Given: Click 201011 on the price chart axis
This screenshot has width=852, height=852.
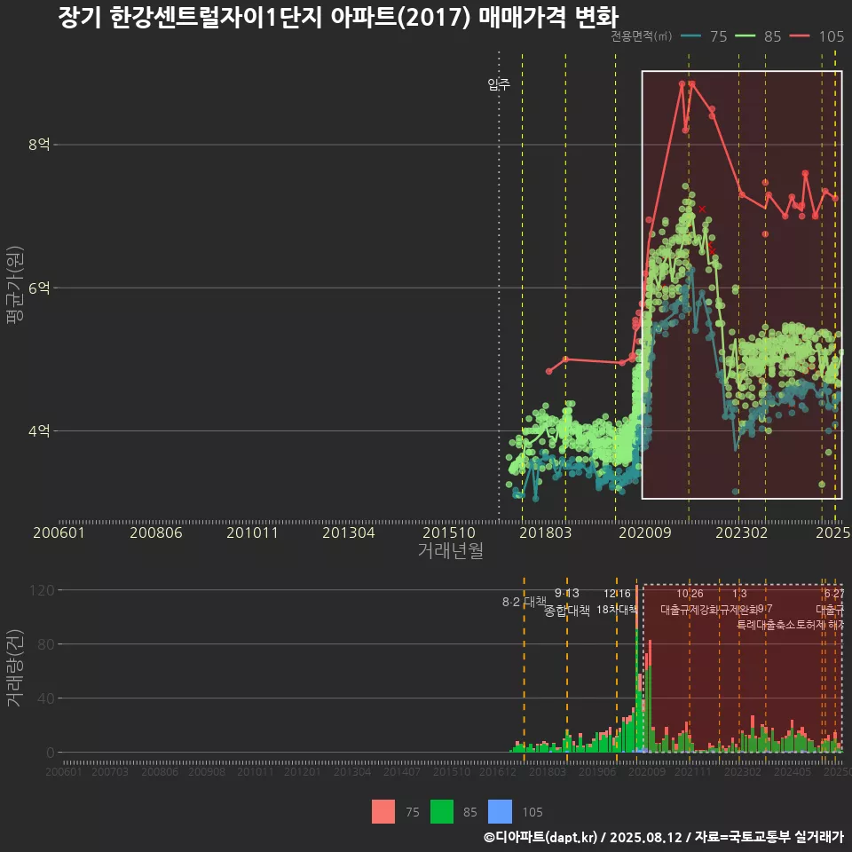Looking at the screenshot, I should (x=252, y=532).
